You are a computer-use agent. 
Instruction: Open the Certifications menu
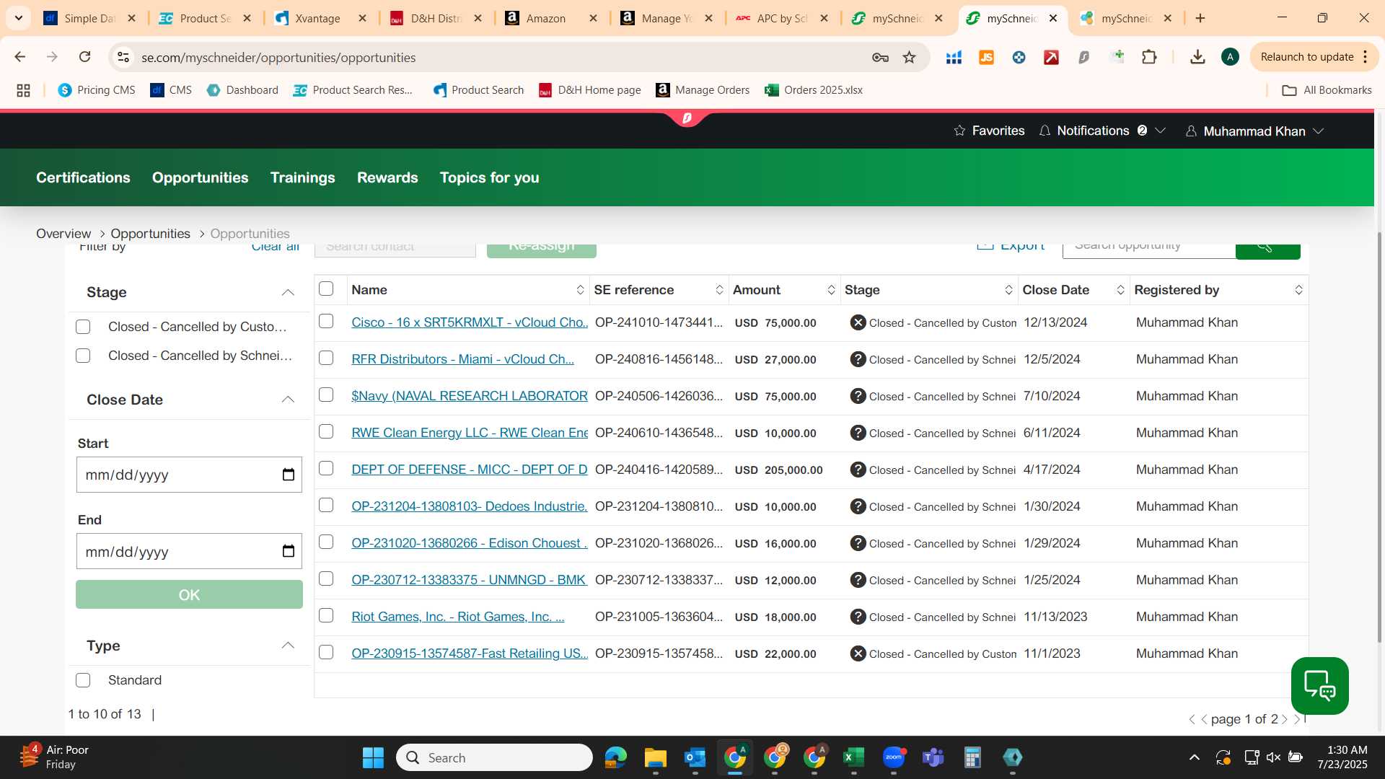83,177
